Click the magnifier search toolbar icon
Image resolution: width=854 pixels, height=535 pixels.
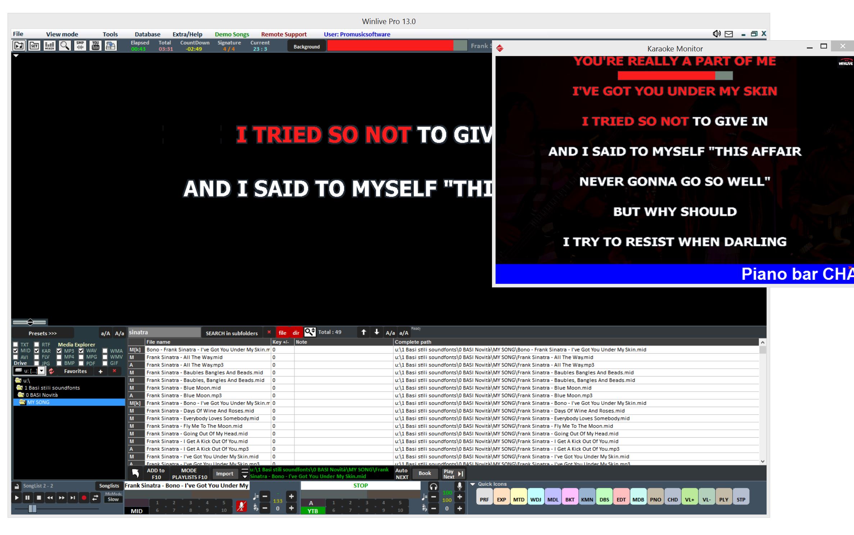(x=65, y=46)
